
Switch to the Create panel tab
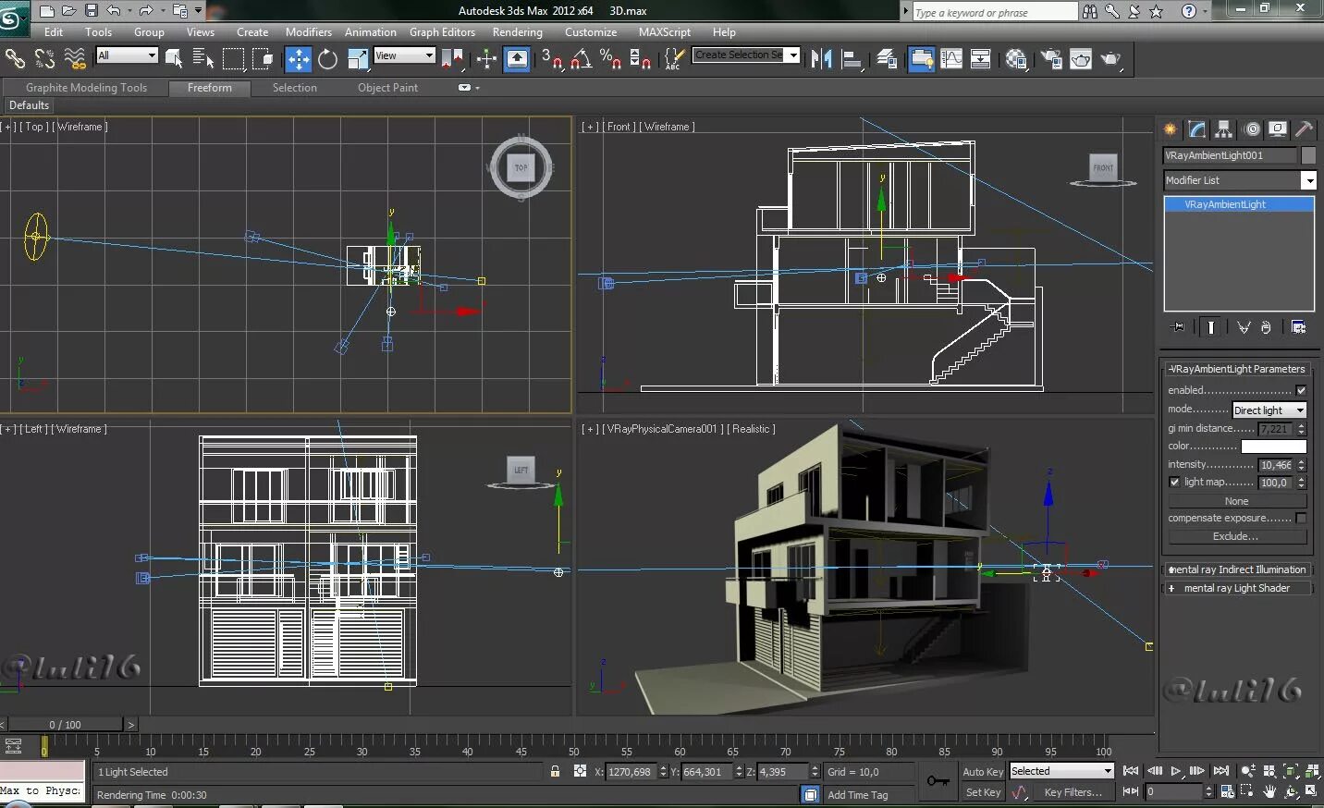point(1171,129)
